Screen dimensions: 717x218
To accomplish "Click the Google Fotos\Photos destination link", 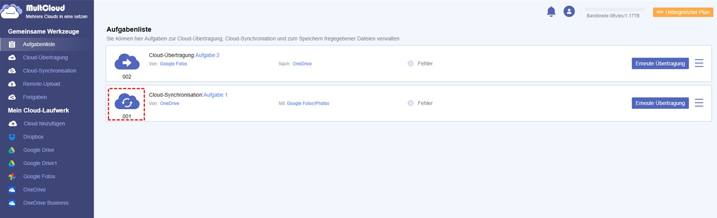I will click(x=308, y=103).
